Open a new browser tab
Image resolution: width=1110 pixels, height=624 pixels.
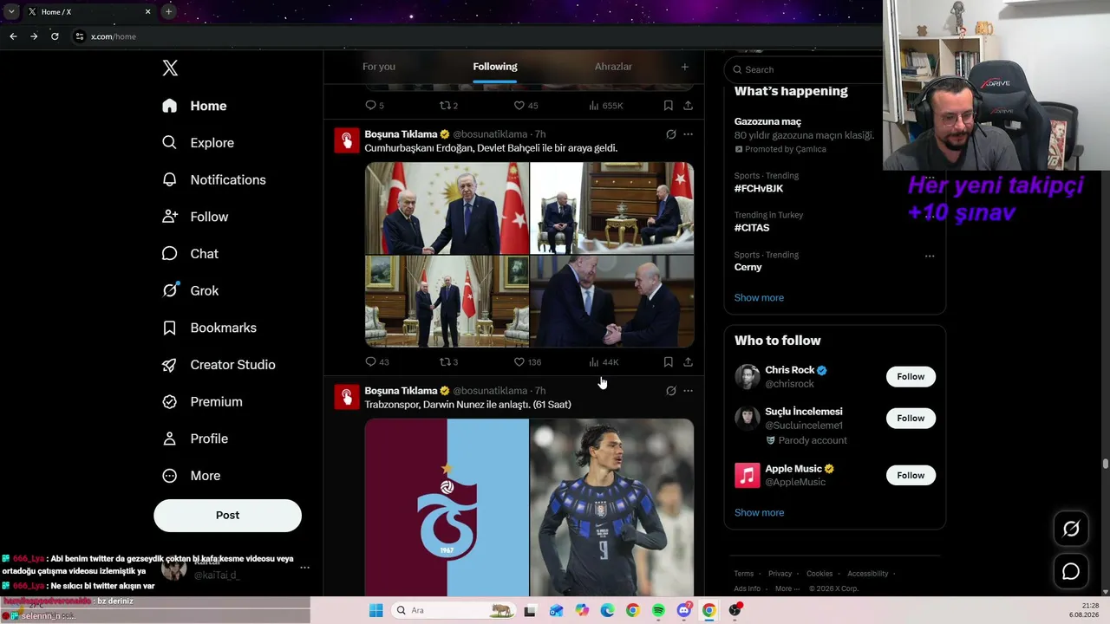pyautogui.click(x=168, y=11)
